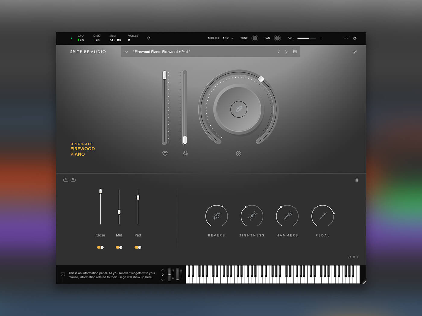Click the VOL slider in top bar

(x=306, y=38)
